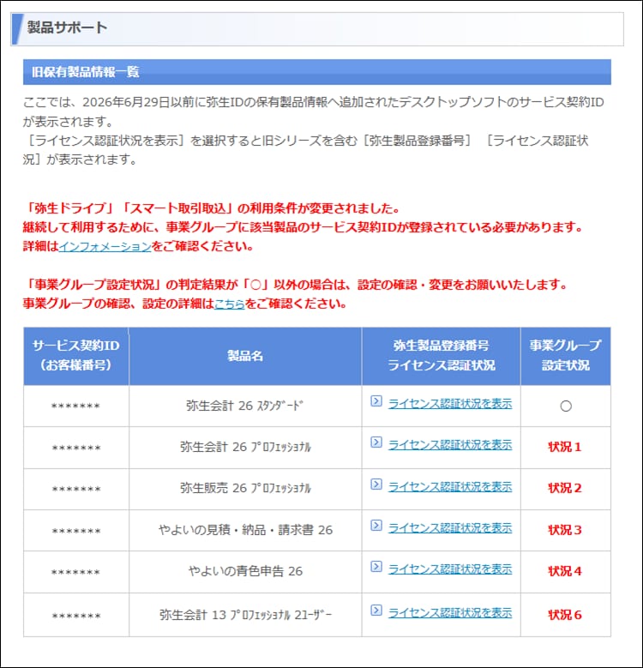Click the 状況 2 status text
Screen dimensions: 643x668
565,488
